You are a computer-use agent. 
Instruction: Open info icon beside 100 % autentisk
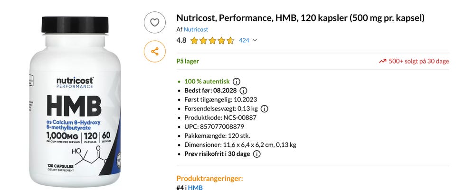coord(237,81)
